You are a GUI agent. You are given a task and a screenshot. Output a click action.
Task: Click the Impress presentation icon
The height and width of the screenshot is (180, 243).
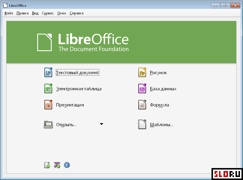[x=48, y=105]
